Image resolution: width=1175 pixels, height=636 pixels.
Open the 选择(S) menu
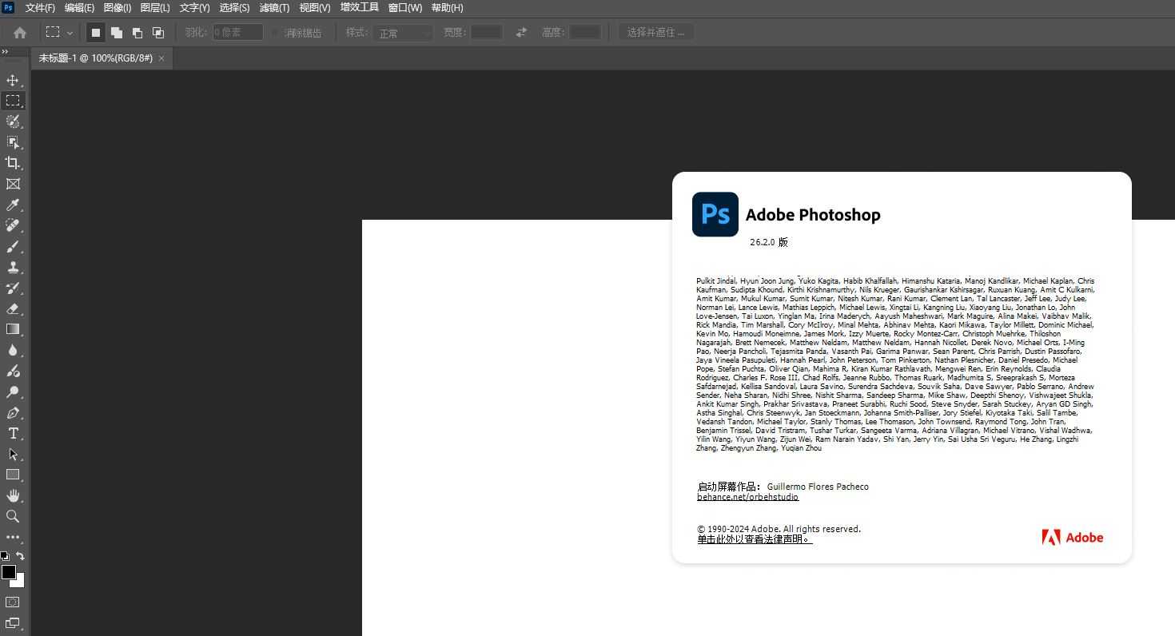[x=234, y=8]
